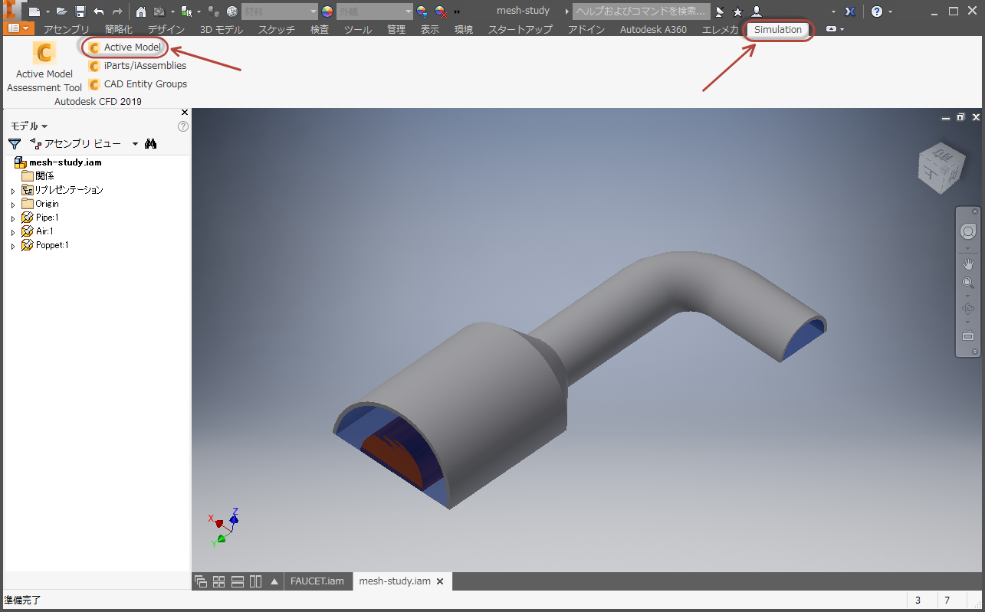Click the binoculars find icon in the browser
985x612 pixels.
pos(151,144)
